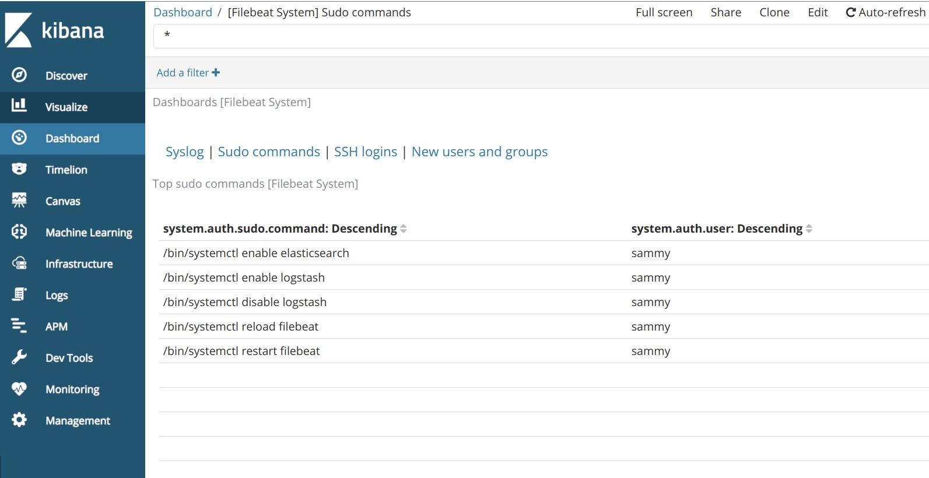Select '/bin/systemctl restart filebeat' cell
This screenshot has height=478, width=929.
pos(241,351)
